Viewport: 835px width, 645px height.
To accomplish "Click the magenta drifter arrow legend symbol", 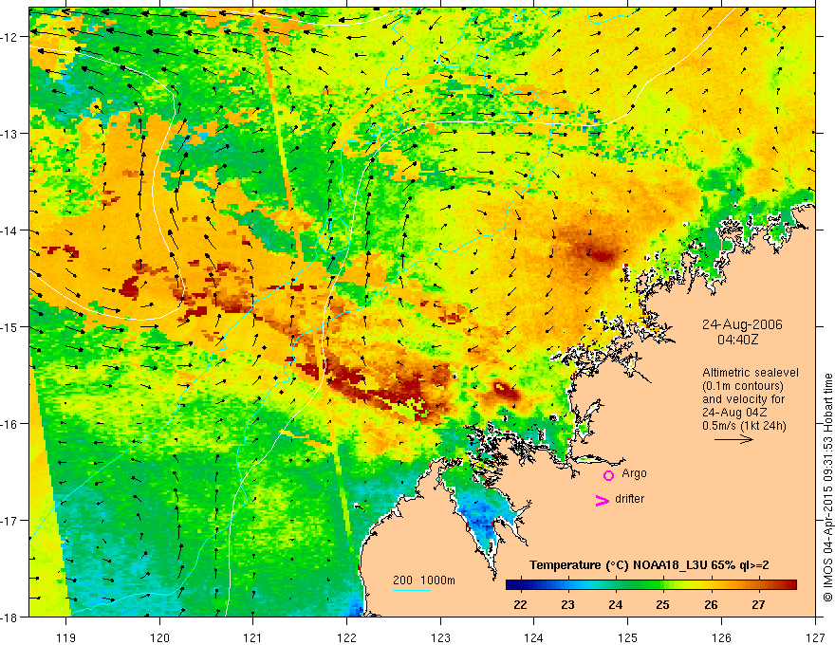I will click(603, 500).
